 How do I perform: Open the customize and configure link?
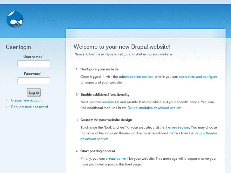pyautogui.click(x=198, y=77)
